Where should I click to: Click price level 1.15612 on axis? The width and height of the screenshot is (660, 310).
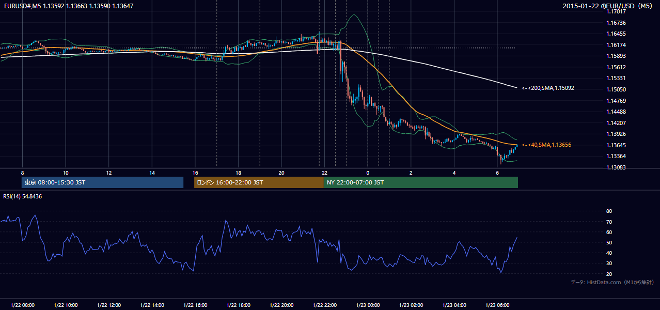click(x=616, y=67)
